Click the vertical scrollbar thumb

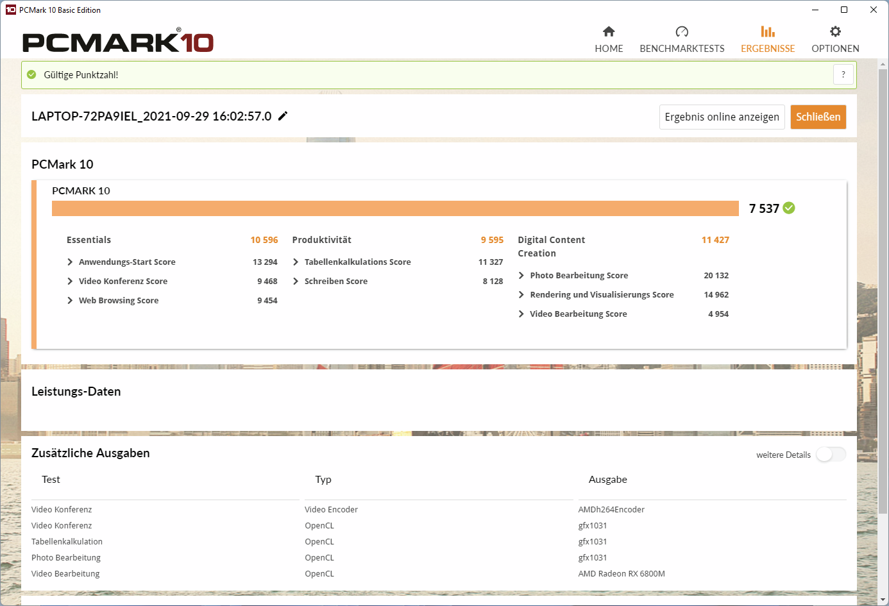pyautogui.click(x=883, y=290)
